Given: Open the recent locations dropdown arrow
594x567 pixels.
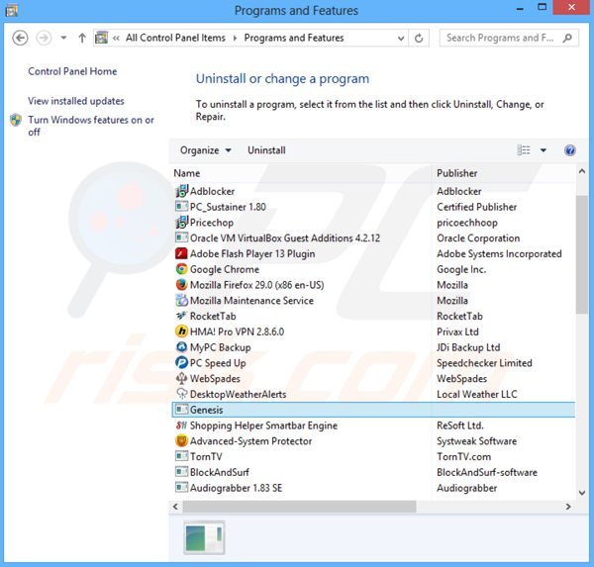Looking at the screenshot, I should pos(63,38).
